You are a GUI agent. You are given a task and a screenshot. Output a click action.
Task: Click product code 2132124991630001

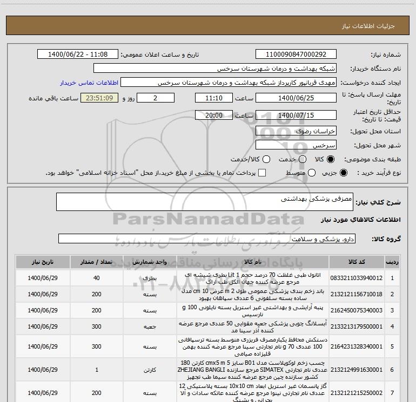(x=357, y=370)
